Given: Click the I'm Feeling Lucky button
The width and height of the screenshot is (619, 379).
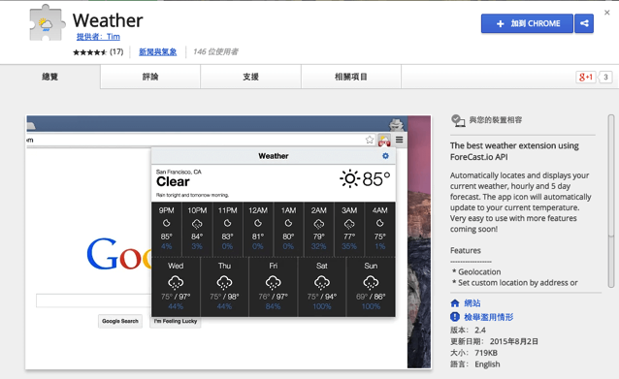Looking at the screenshot, I should [x=176, y=322].
